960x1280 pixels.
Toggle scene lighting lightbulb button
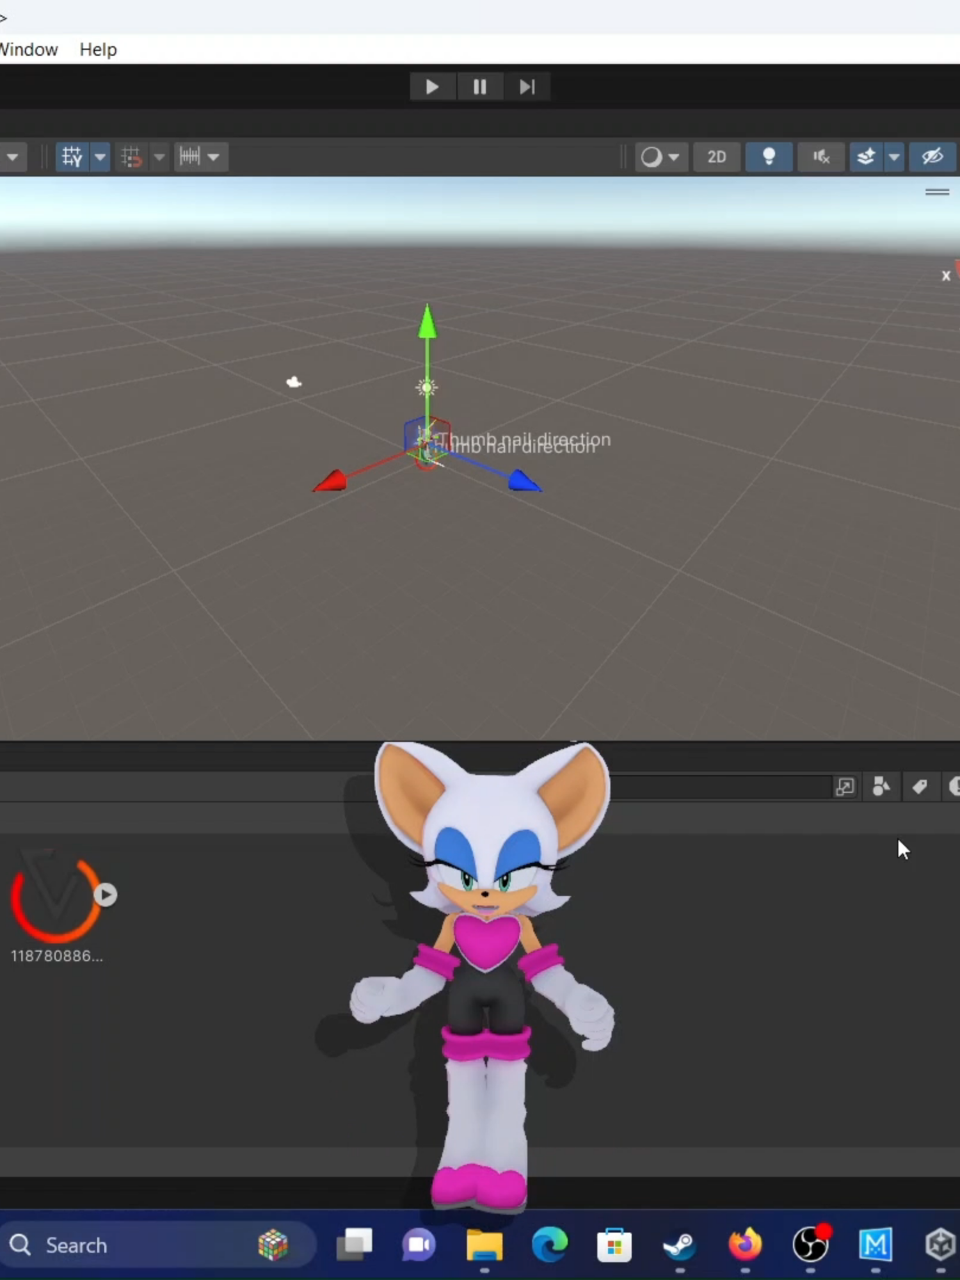[x=769, y=157]
